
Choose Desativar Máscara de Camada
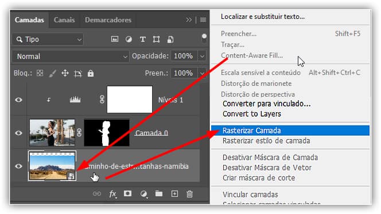(x=270, y=157)
